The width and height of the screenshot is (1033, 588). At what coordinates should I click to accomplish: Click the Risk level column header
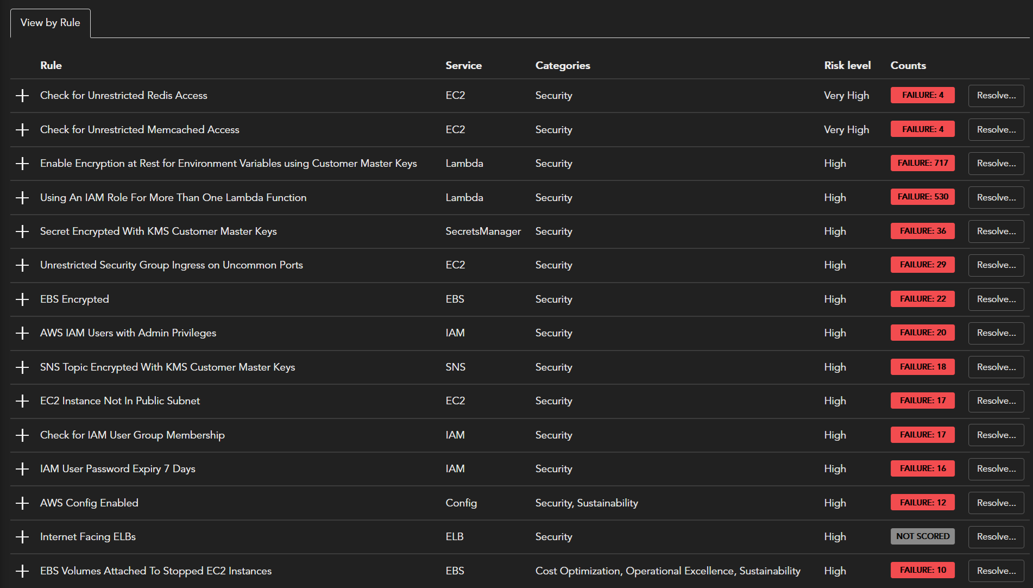(x=847, y=65)
